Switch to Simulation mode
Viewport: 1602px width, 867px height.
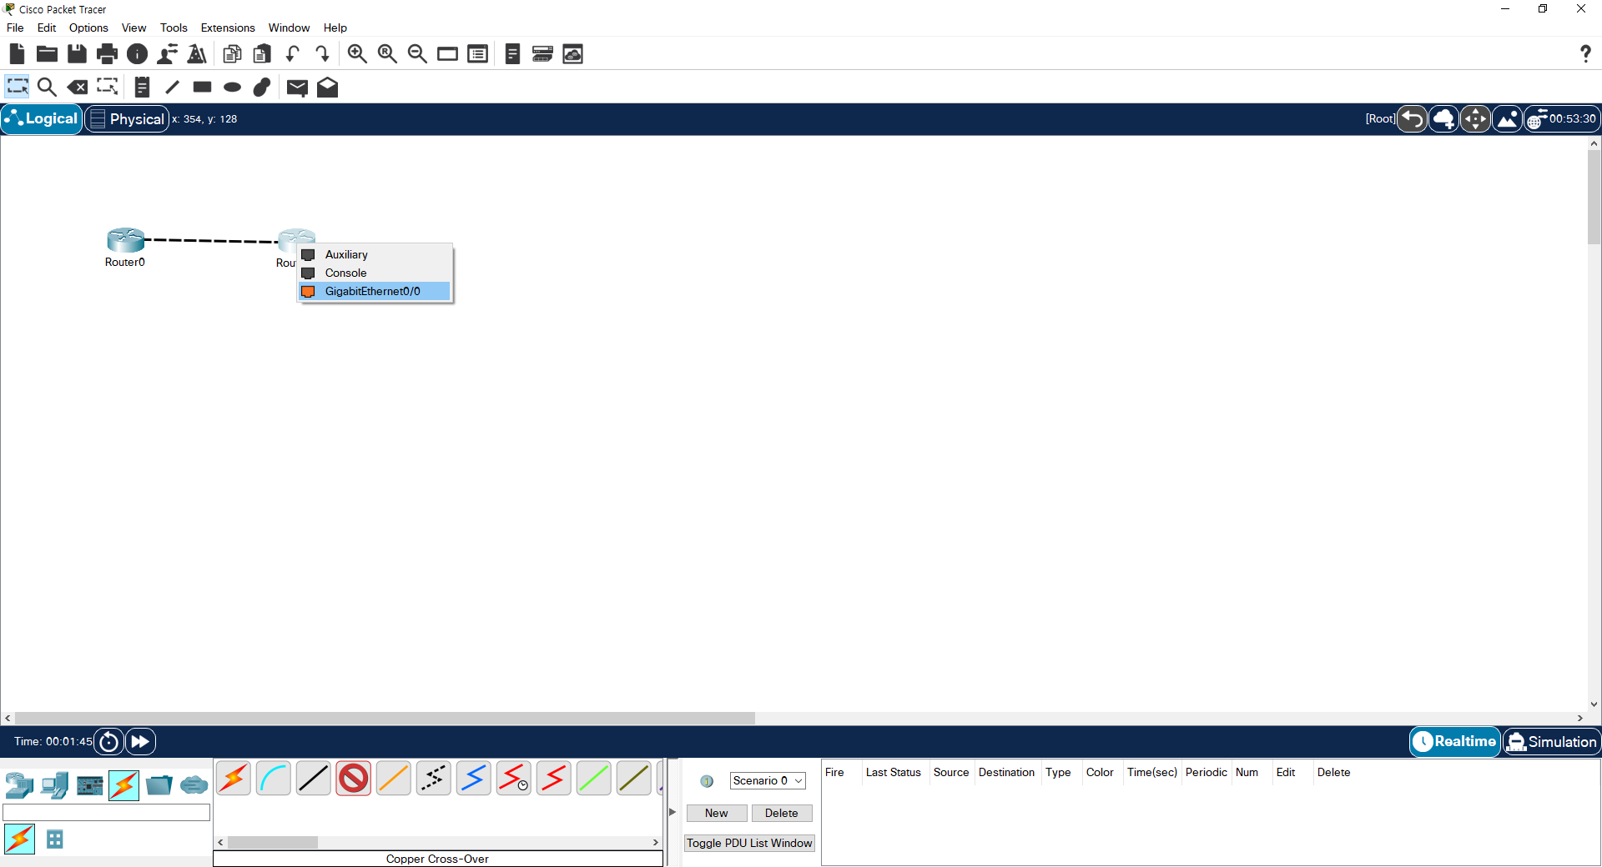pos(1552,741)
